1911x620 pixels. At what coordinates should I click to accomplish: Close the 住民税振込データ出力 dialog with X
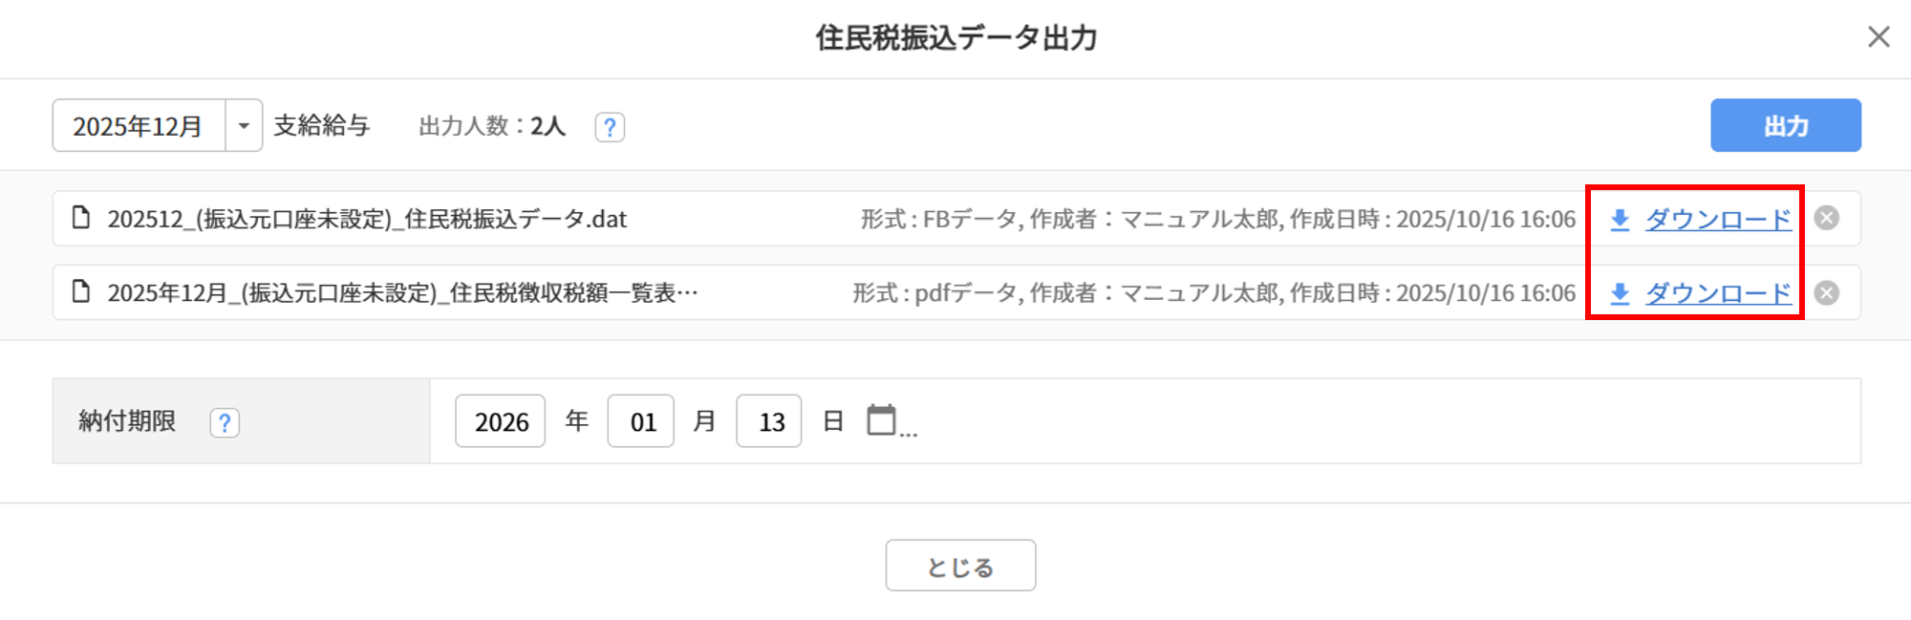[1879, 36]
